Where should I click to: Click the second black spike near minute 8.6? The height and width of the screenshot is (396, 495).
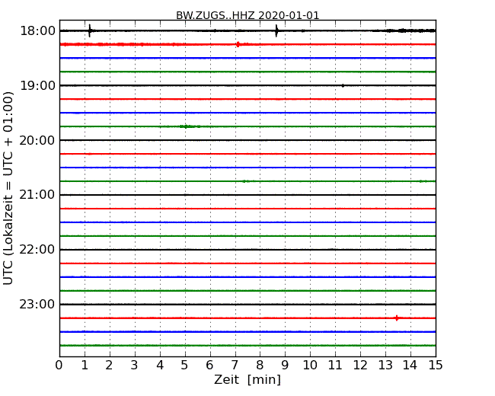[x=276, y=30]
